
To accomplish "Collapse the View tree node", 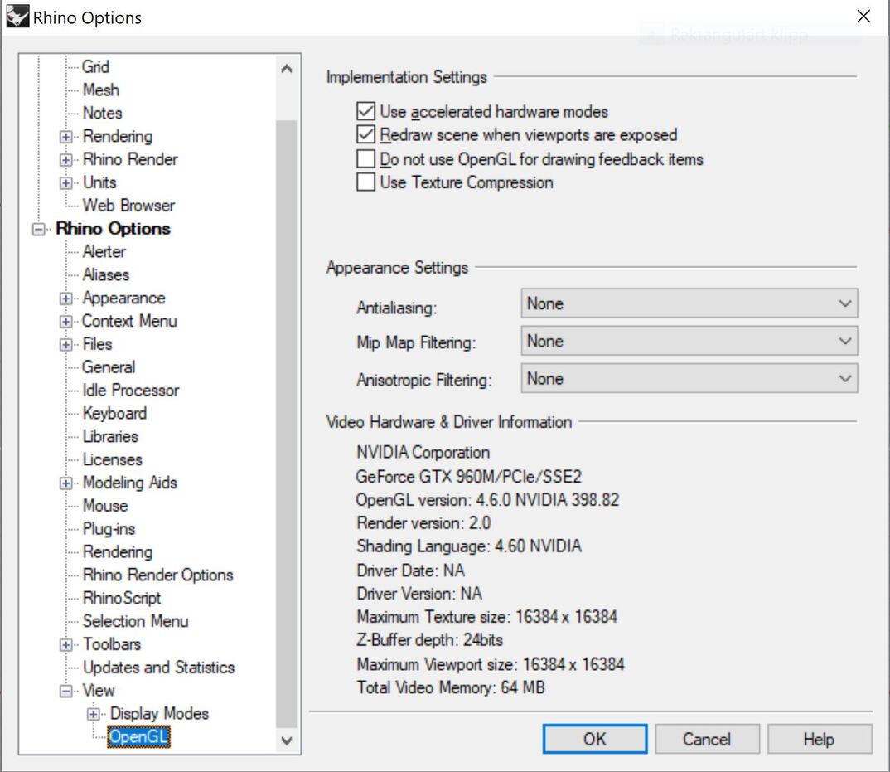I will (x=65, y=692).
